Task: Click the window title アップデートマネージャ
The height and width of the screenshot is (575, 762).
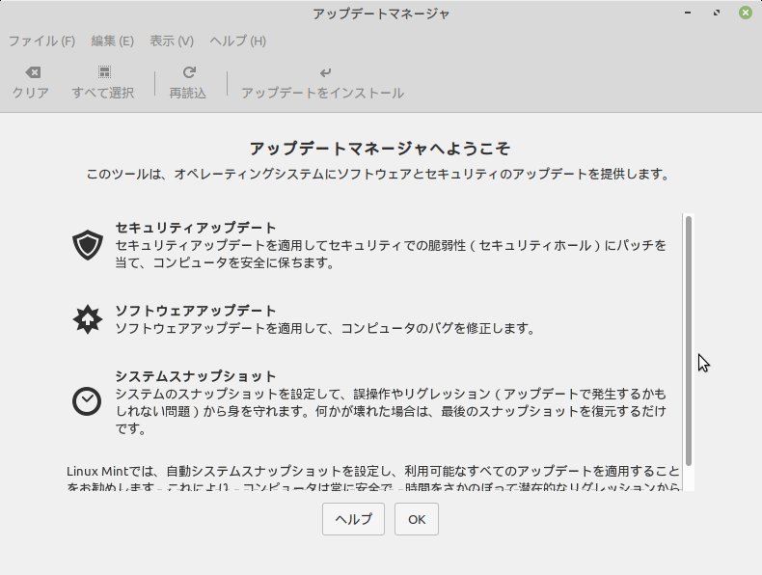Action: [381, 14]
